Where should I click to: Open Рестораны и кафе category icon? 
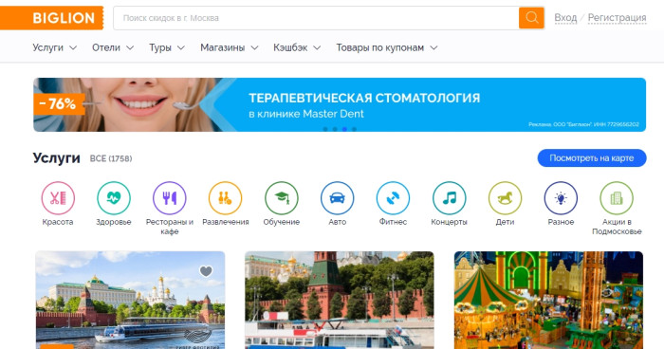pos(170,198)
